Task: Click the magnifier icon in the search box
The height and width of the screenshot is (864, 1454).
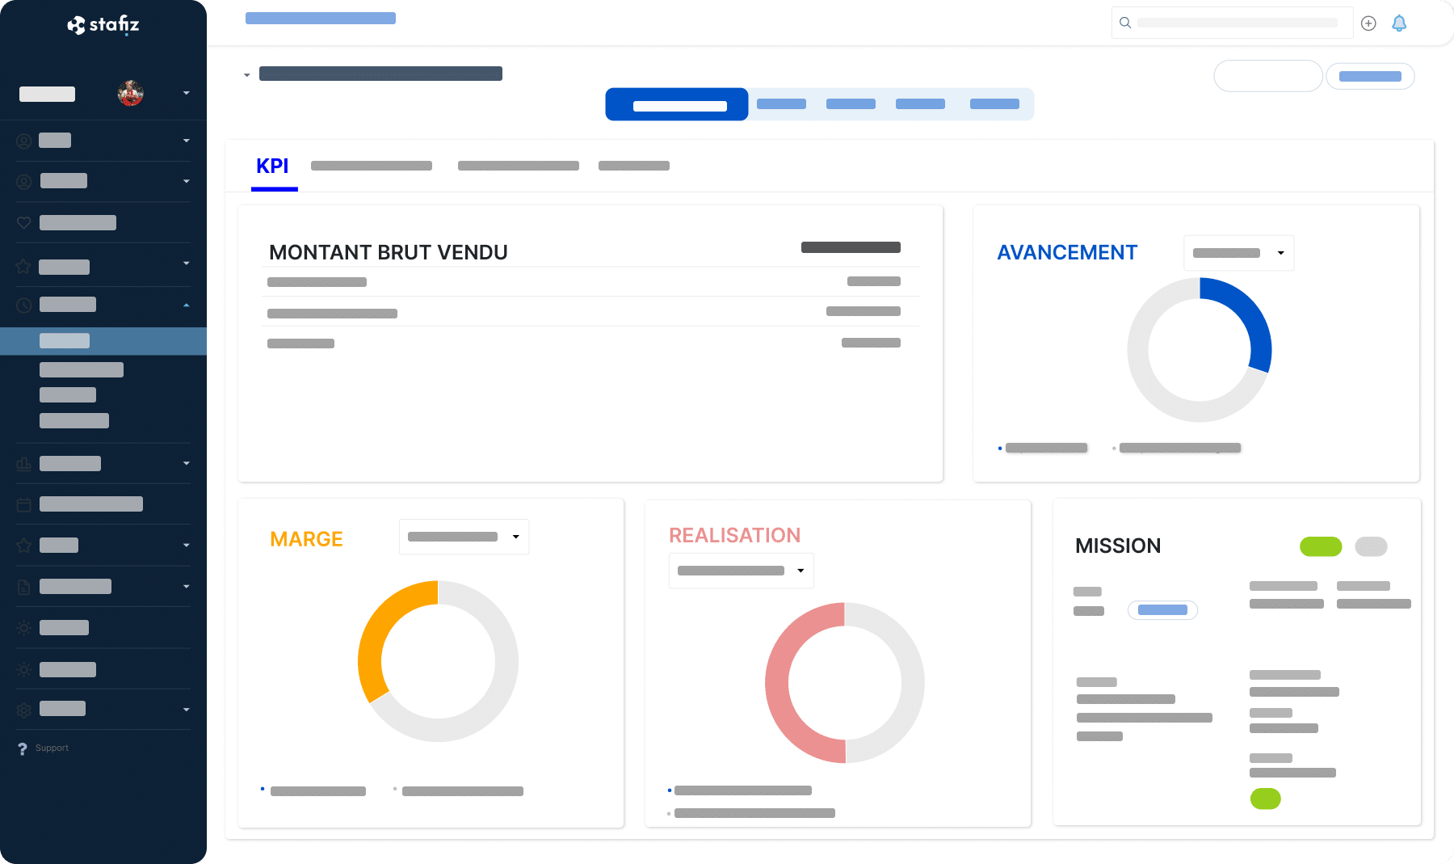Action: click(1125, 23)
